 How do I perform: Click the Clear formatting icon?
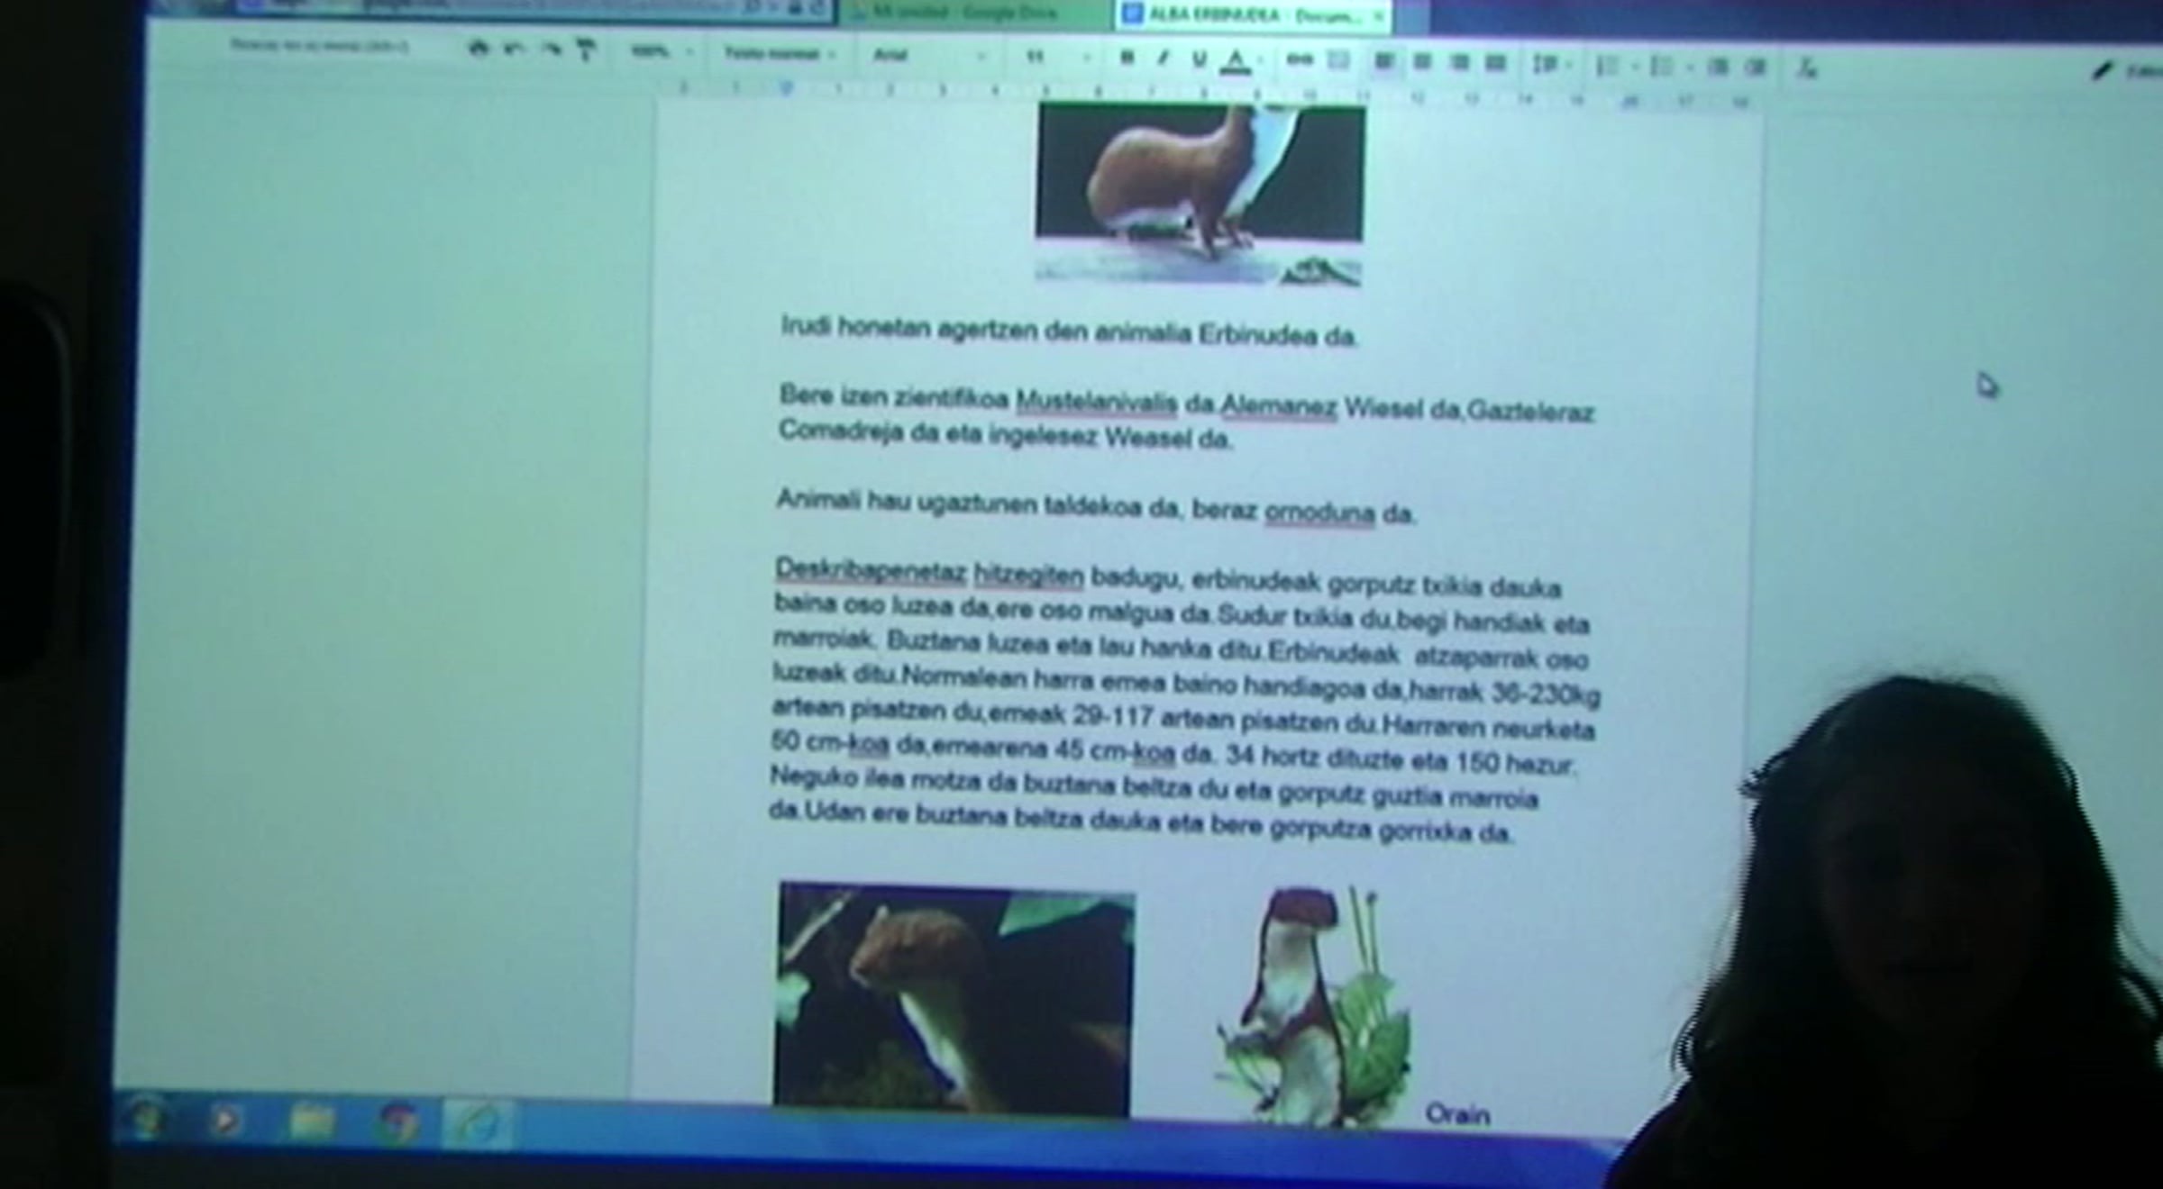tap(1807, 68)
